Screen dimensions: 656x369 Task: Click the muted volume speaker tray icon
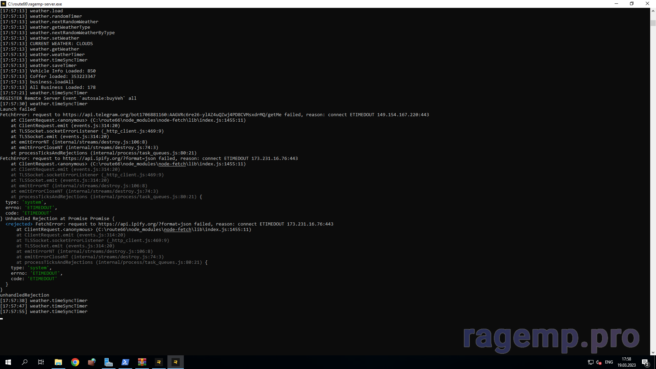(x=599, y=362)
